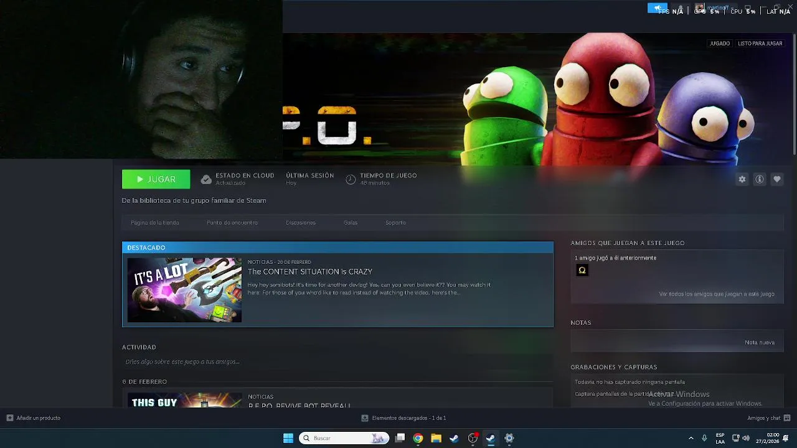Click the ACTIVIDAD heading
797x448 pixels.
tap(139, 347)
